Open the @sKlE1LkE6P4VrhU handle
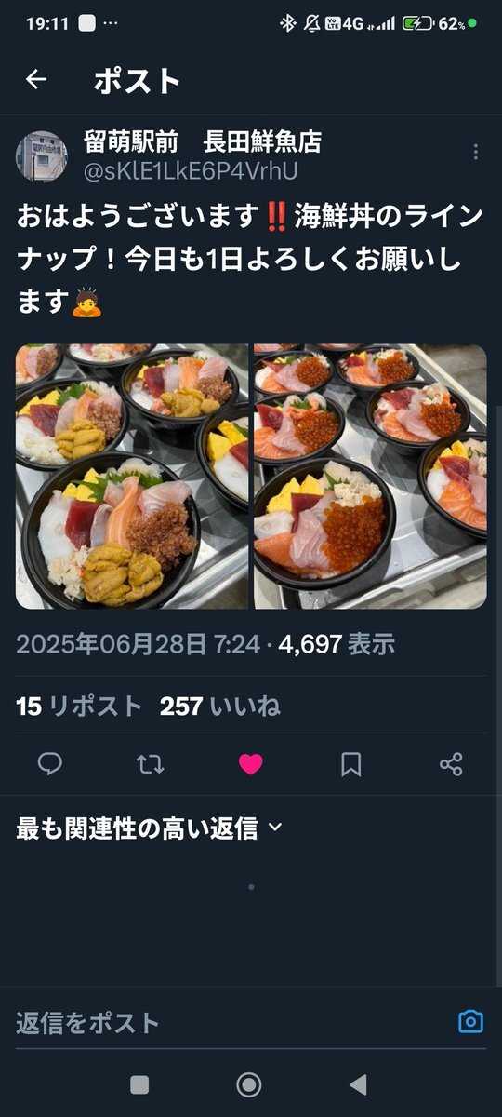 [191, 169]
